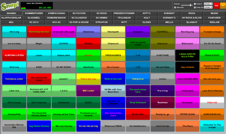Play the COINROLL sound
This screenshot has height=134, width=226.
[163, 32]
